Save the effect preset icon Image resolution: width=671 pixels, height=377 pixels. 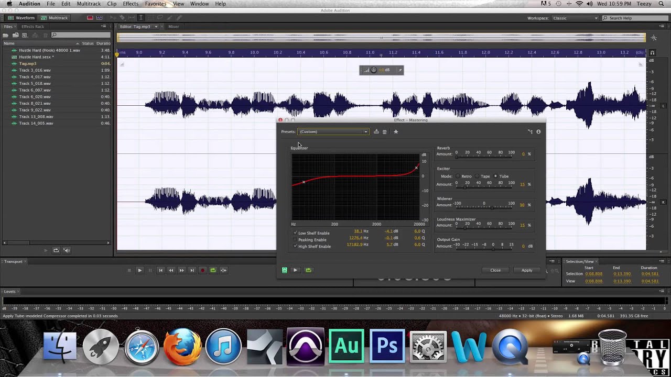click(x=376, y=131)
